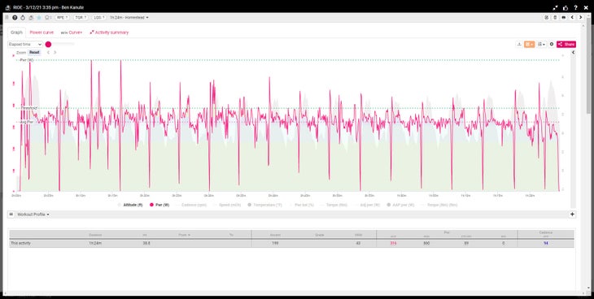Click the stopwatch icon in the activity toolbar
Viewport: 594px width, 299px height.
coord(23,17)
